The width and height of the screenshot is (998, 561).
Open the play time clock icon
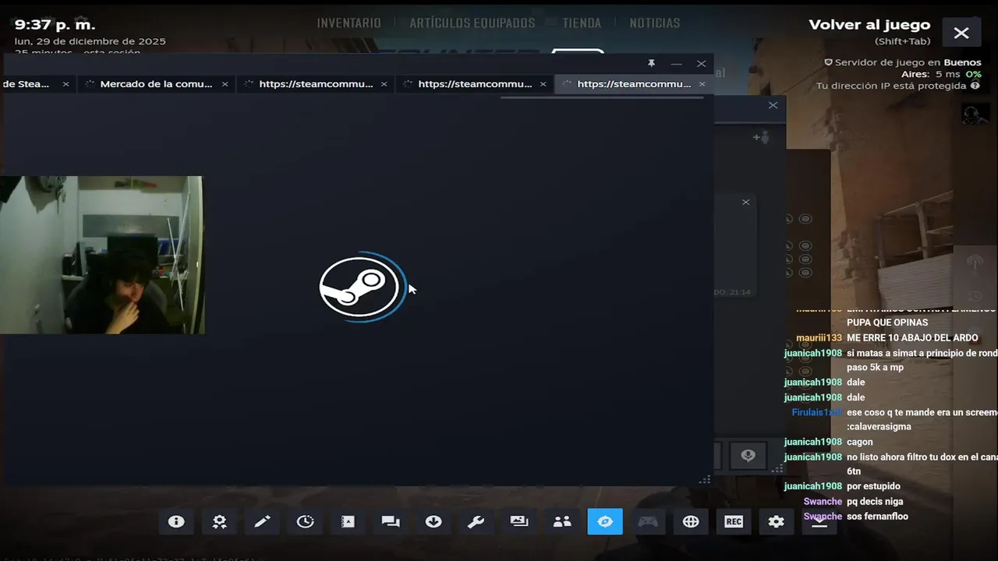(305, 521)
